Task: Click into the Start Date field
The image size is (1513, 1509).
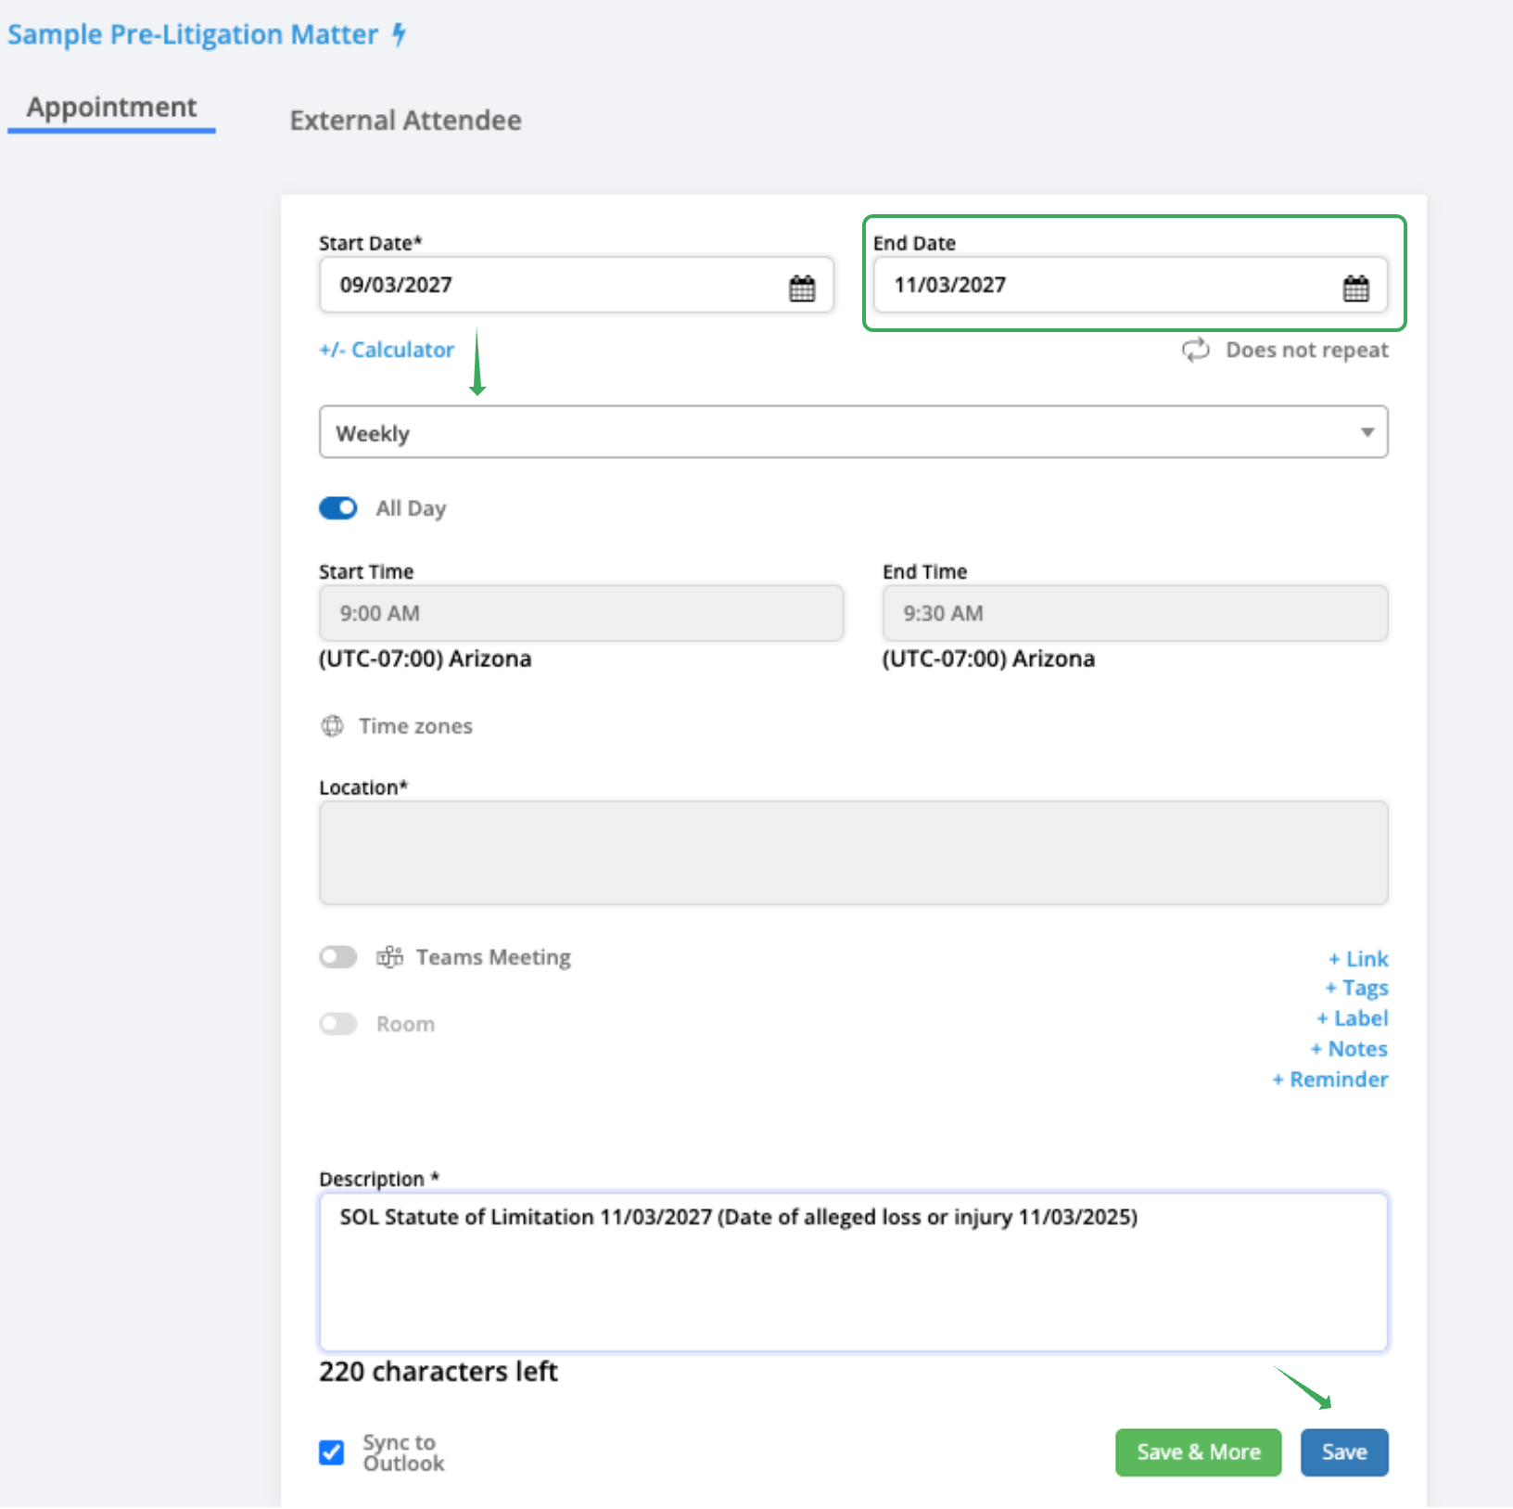Action: 577,285
